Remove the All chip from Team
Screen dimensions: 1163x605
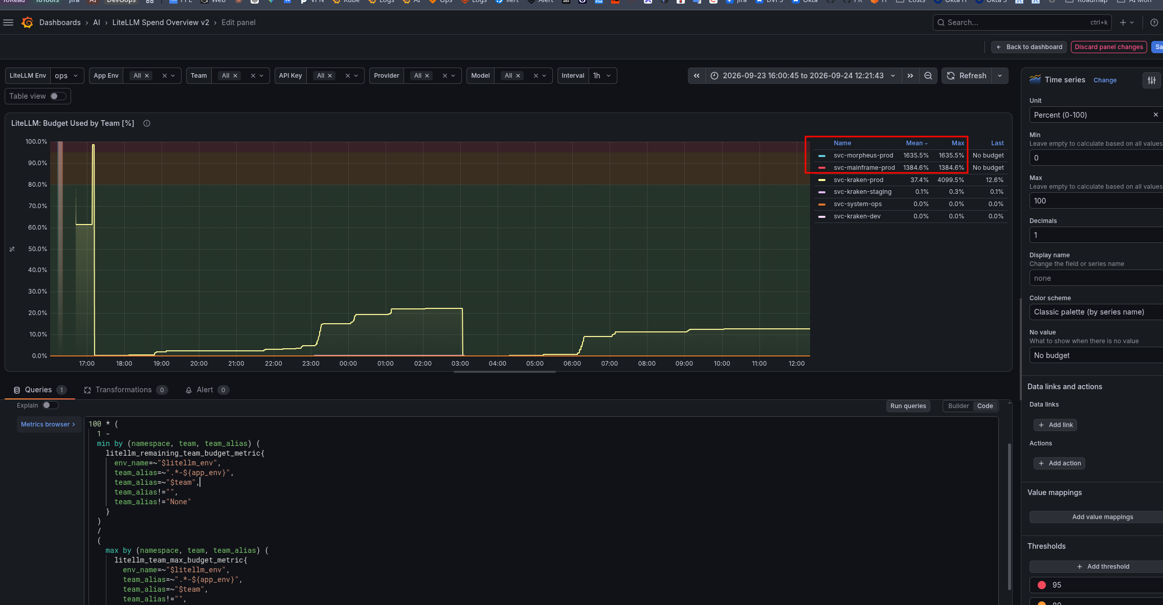[235, 76]
